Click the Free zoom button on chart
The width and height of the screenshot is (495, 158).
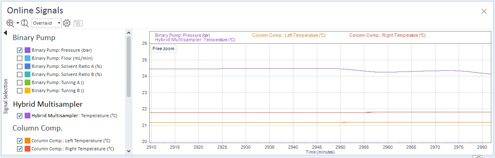click(164, 48)
